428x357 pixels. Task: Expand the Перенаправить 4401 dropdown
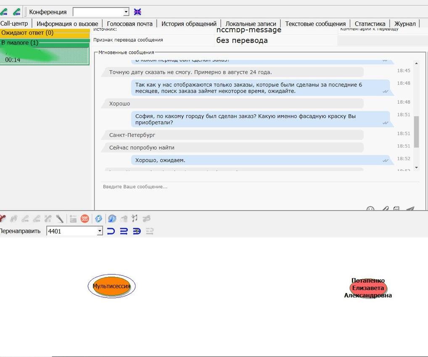pyautogui.click(x=100, y=231)
